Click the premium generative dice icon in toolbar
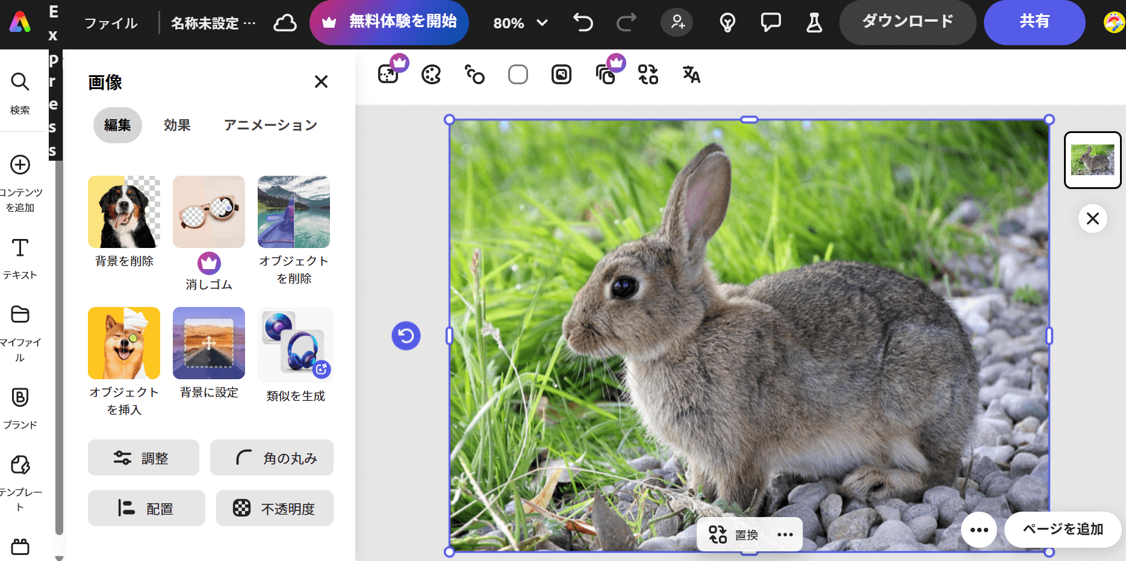The height and width of the screenshot is (561, 1126). pos(389,74)
